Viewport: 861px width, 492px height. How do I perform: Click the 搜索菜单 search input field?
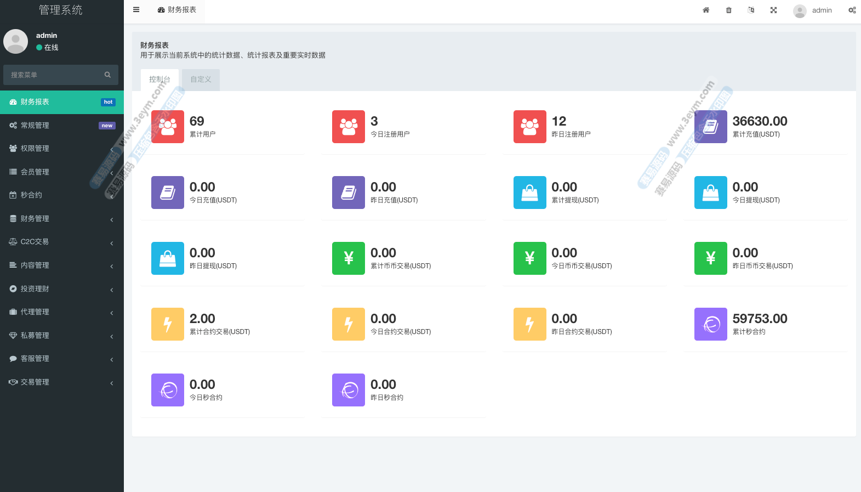54,75
